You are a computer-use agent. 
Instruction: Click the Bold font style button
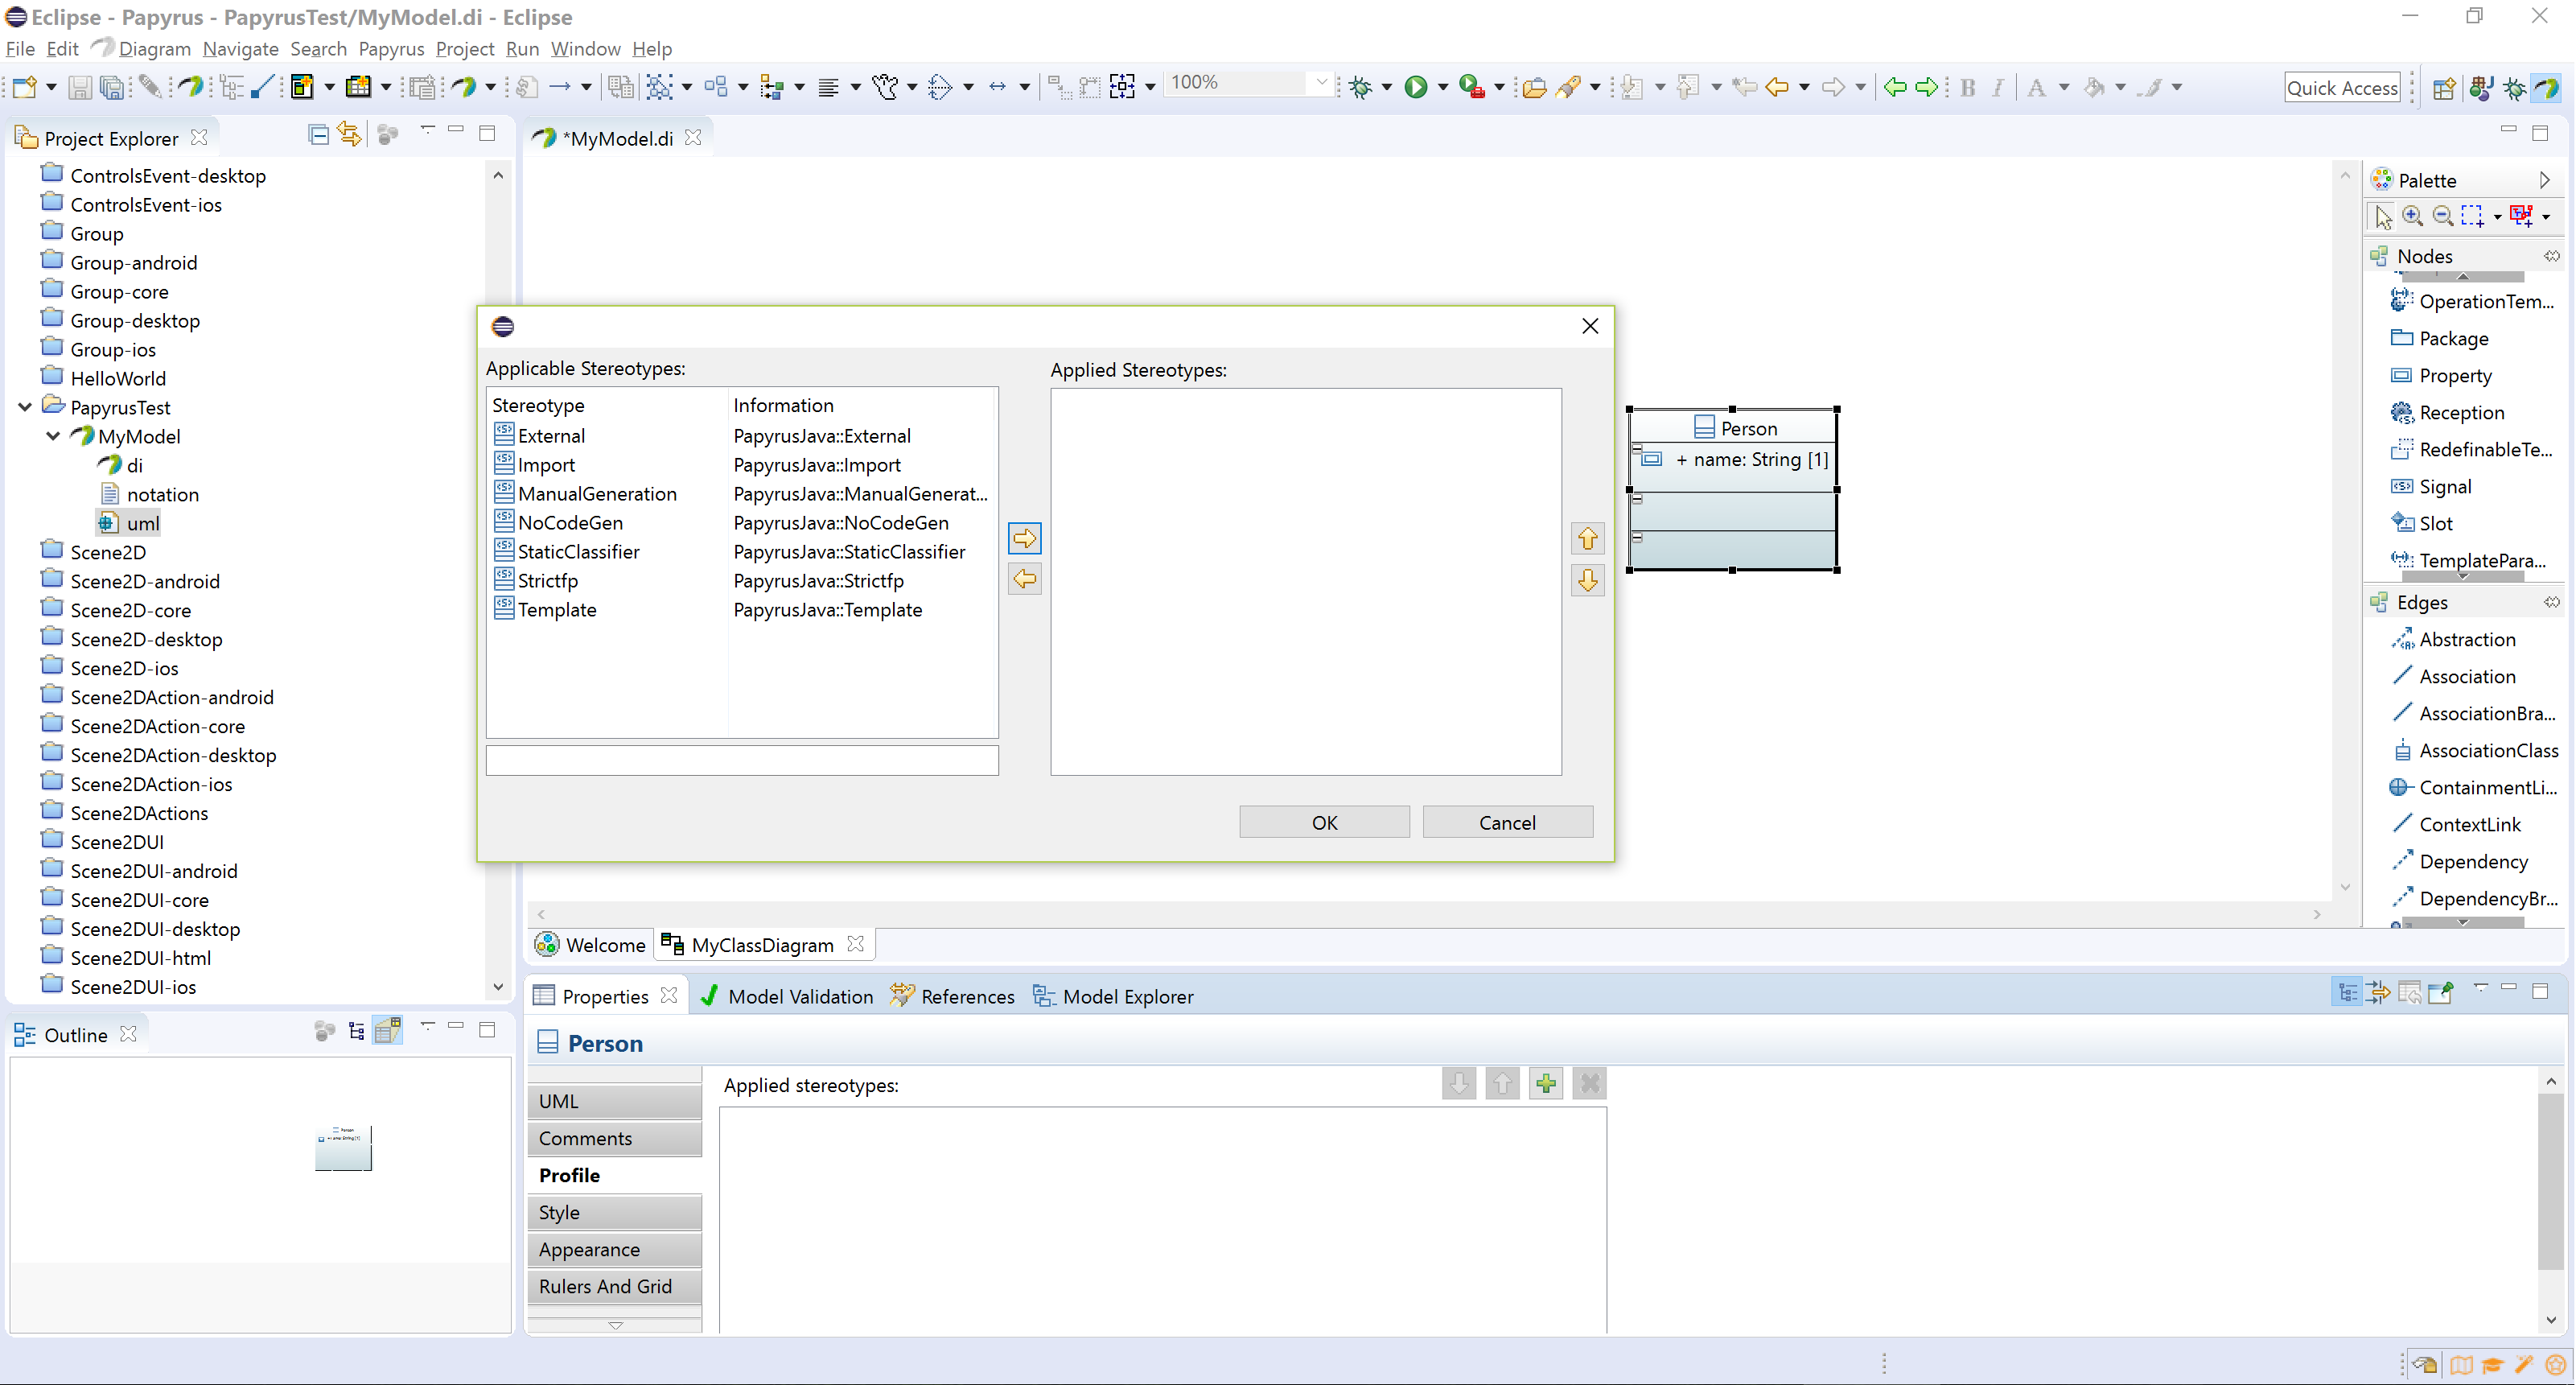[x=1967, y=87]
